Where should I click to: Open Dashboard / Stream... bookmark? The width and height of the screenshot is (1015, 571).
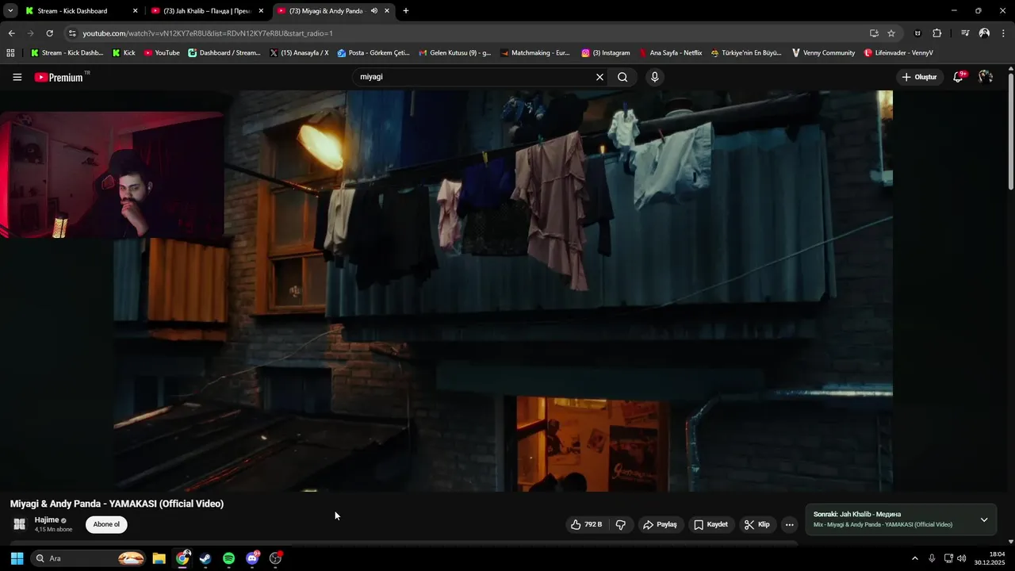point(224,53)
